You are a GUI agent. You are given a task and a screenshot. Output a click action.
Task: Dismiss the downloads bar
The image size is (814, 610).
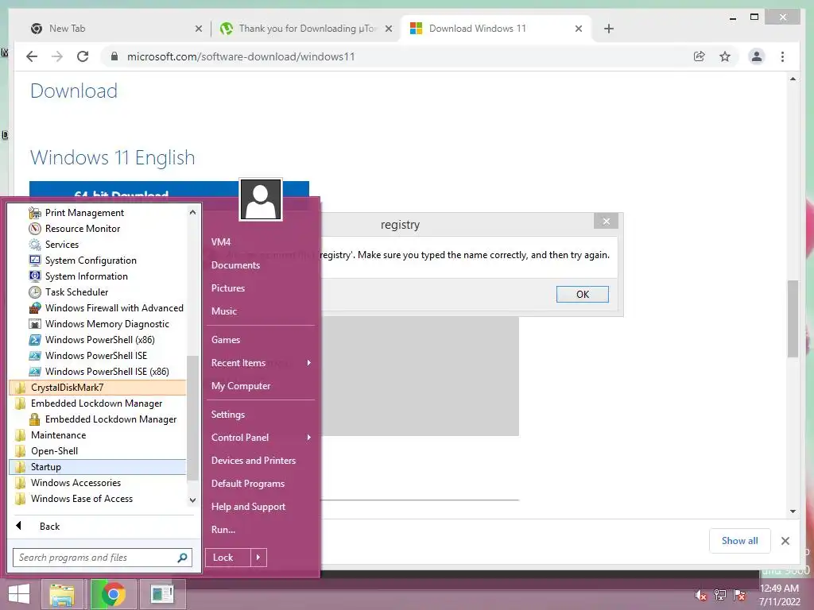pos(785,541)
